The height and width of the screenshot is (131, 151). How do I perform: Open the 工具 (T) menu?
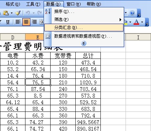pyautogui.click(x=33, y=4)
